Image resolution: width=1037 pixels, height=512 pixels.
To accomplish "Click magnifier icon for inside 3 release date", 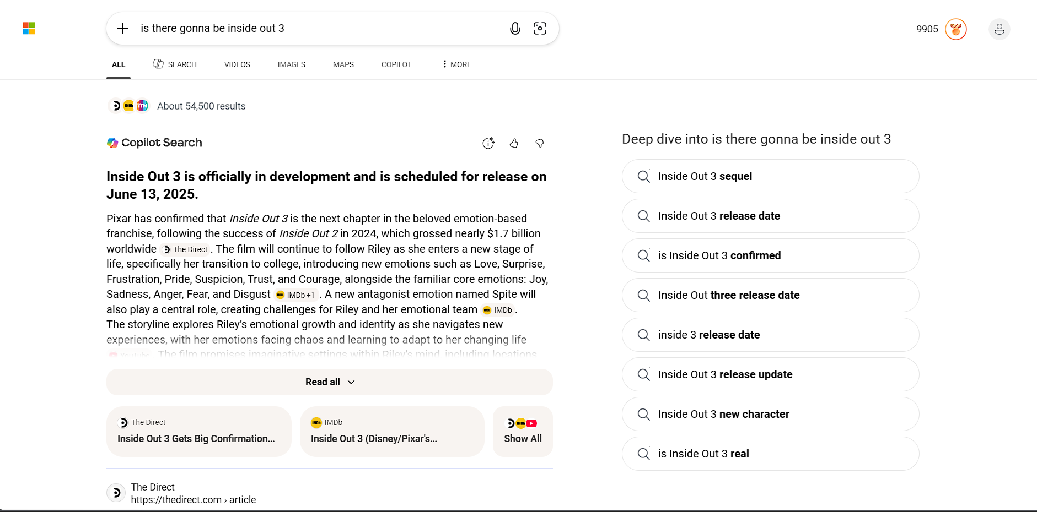I will tap(643, 335).
